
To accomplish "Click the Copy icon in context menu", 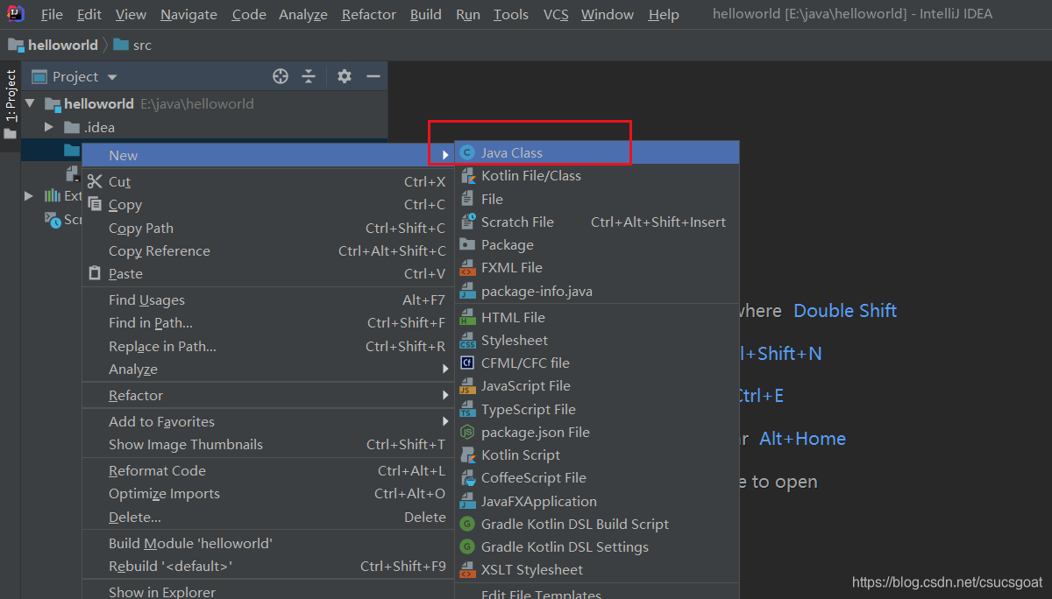I will 95,204.
